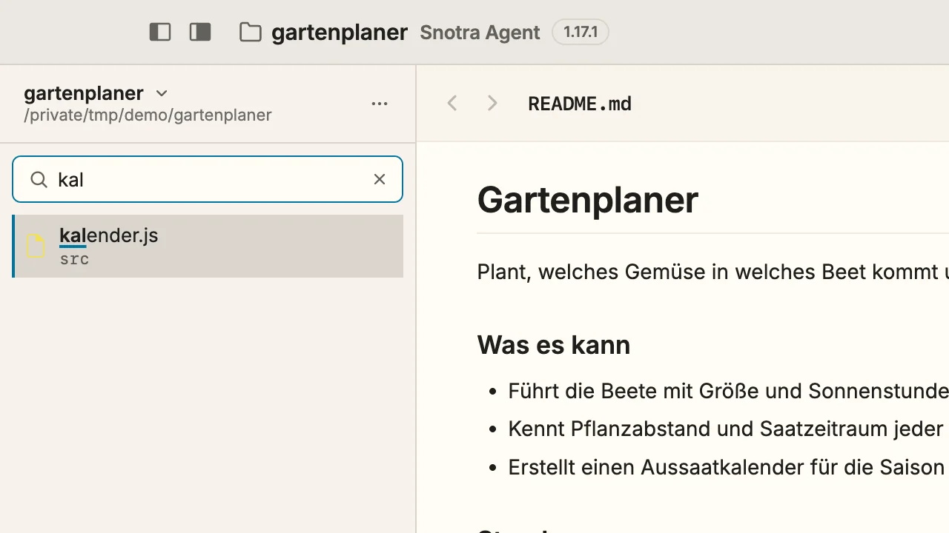Click the bullet 'Führt die Beete mit Größe'
This screenshot has height=533, width=949.
point(728,391)
